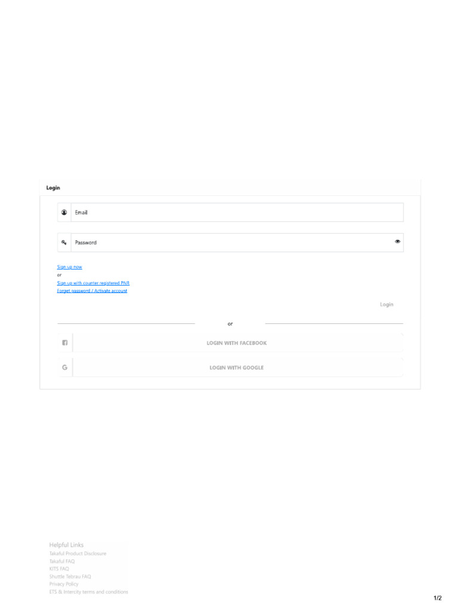This screenshot has width=459, height=612.
Task: Click the key icon beside Password field
Action: [65, 243]
